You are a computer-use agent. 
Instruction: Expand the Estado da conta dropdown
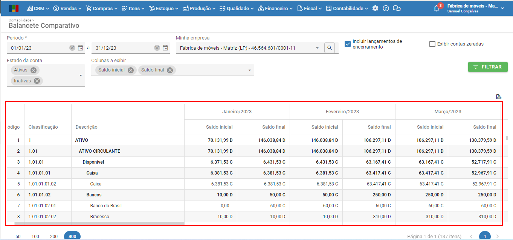point(80,76)
